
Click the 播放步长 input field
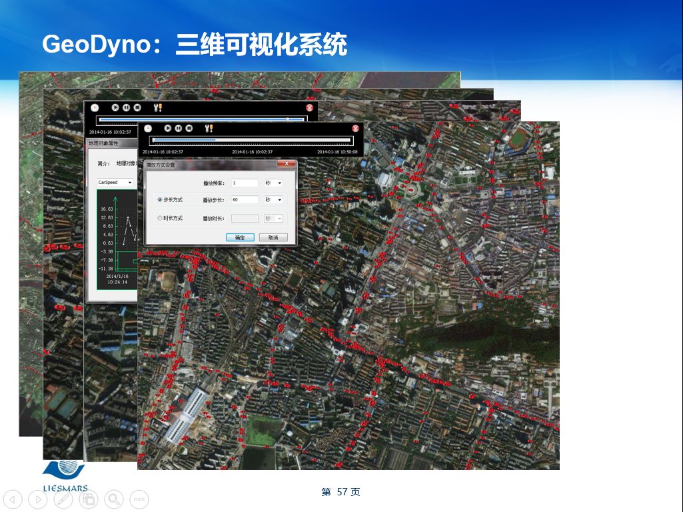tap(245, 199)
